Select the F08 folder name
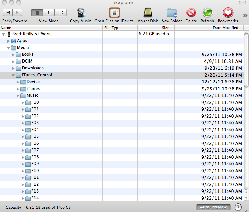249x212 pixels. click(35, 157)
